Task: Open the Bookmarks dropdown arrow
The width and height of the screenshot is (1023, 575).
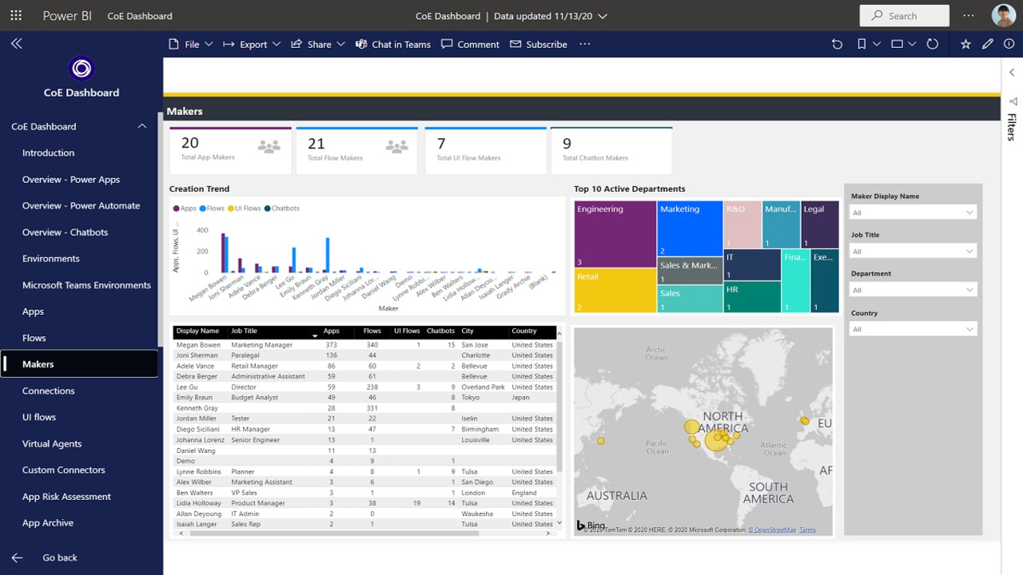Action: click(877, 44)
